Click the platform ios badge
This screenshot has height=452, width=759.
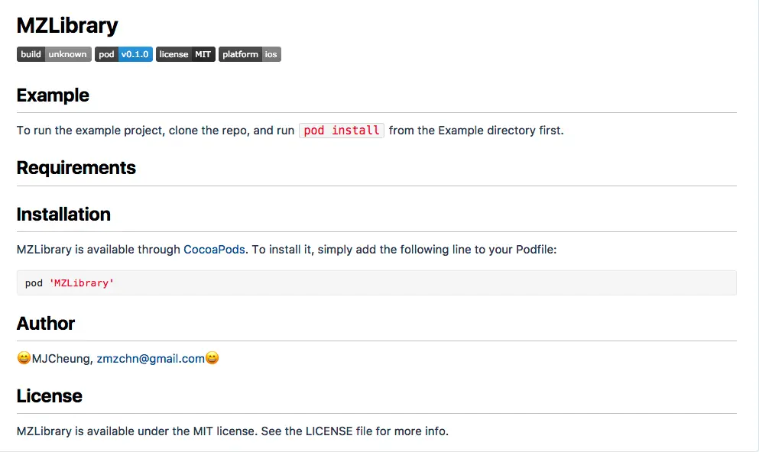click(250, 54)
